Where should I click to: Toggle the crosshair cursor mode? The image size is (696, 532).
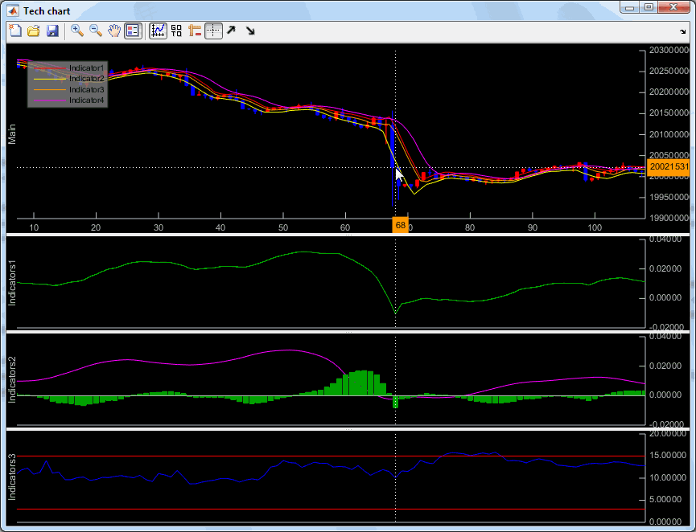(x=213, y=31)
